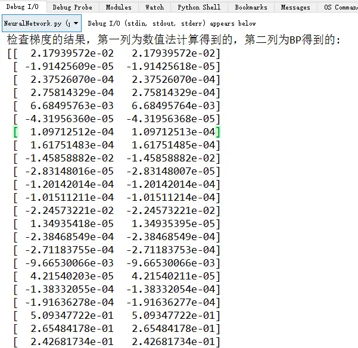Open the Python Shell tab
Viewport: 358px width, 348px height.
pos(199,7)
